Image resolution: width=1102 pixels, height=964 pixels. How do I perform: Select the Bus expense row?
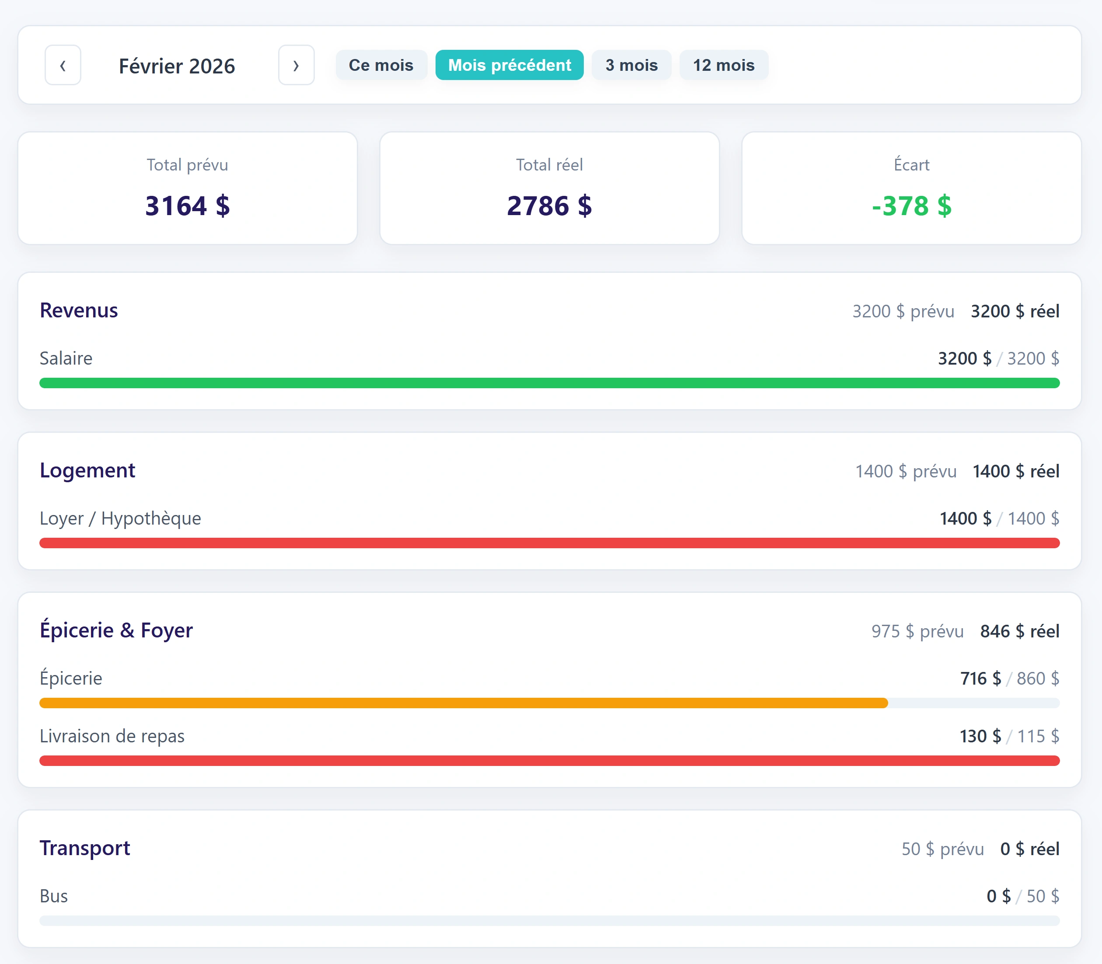53,895
